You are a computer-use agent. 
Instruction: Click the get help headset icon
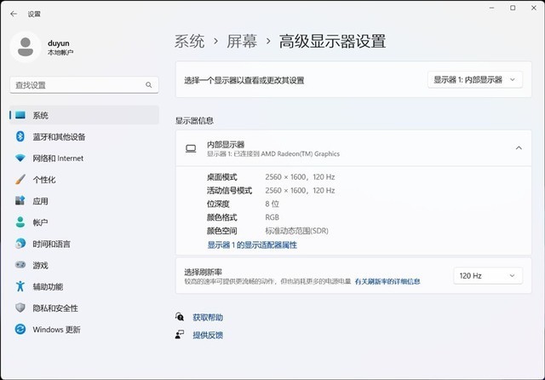180,317
